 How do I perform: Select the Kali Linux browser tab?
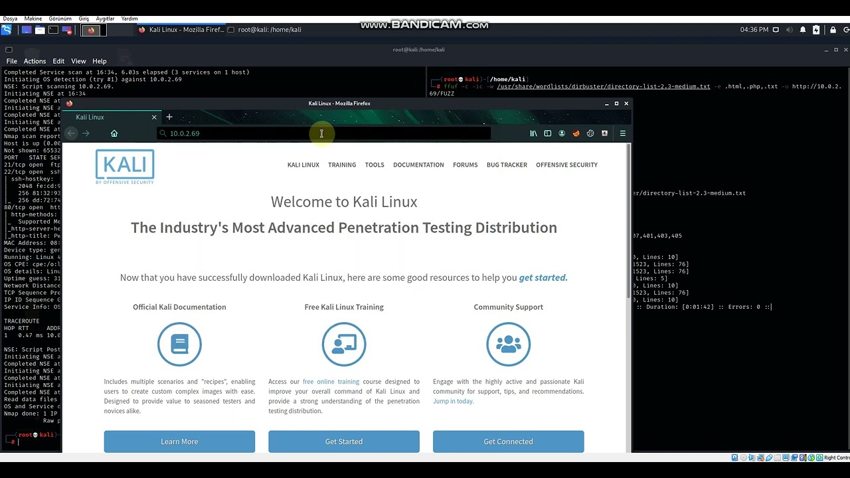click(110, 118)
